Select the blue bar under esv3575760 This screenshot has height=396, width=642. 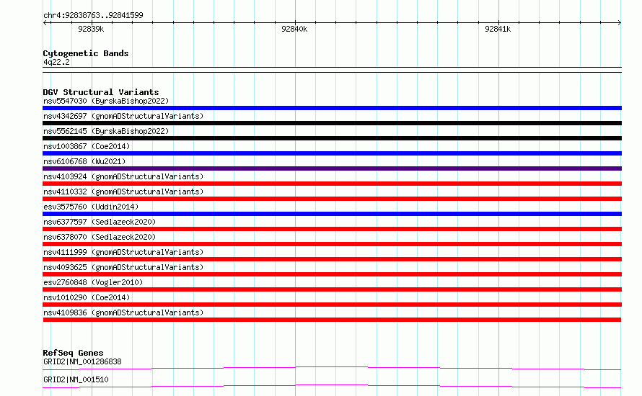click(332, 214)
